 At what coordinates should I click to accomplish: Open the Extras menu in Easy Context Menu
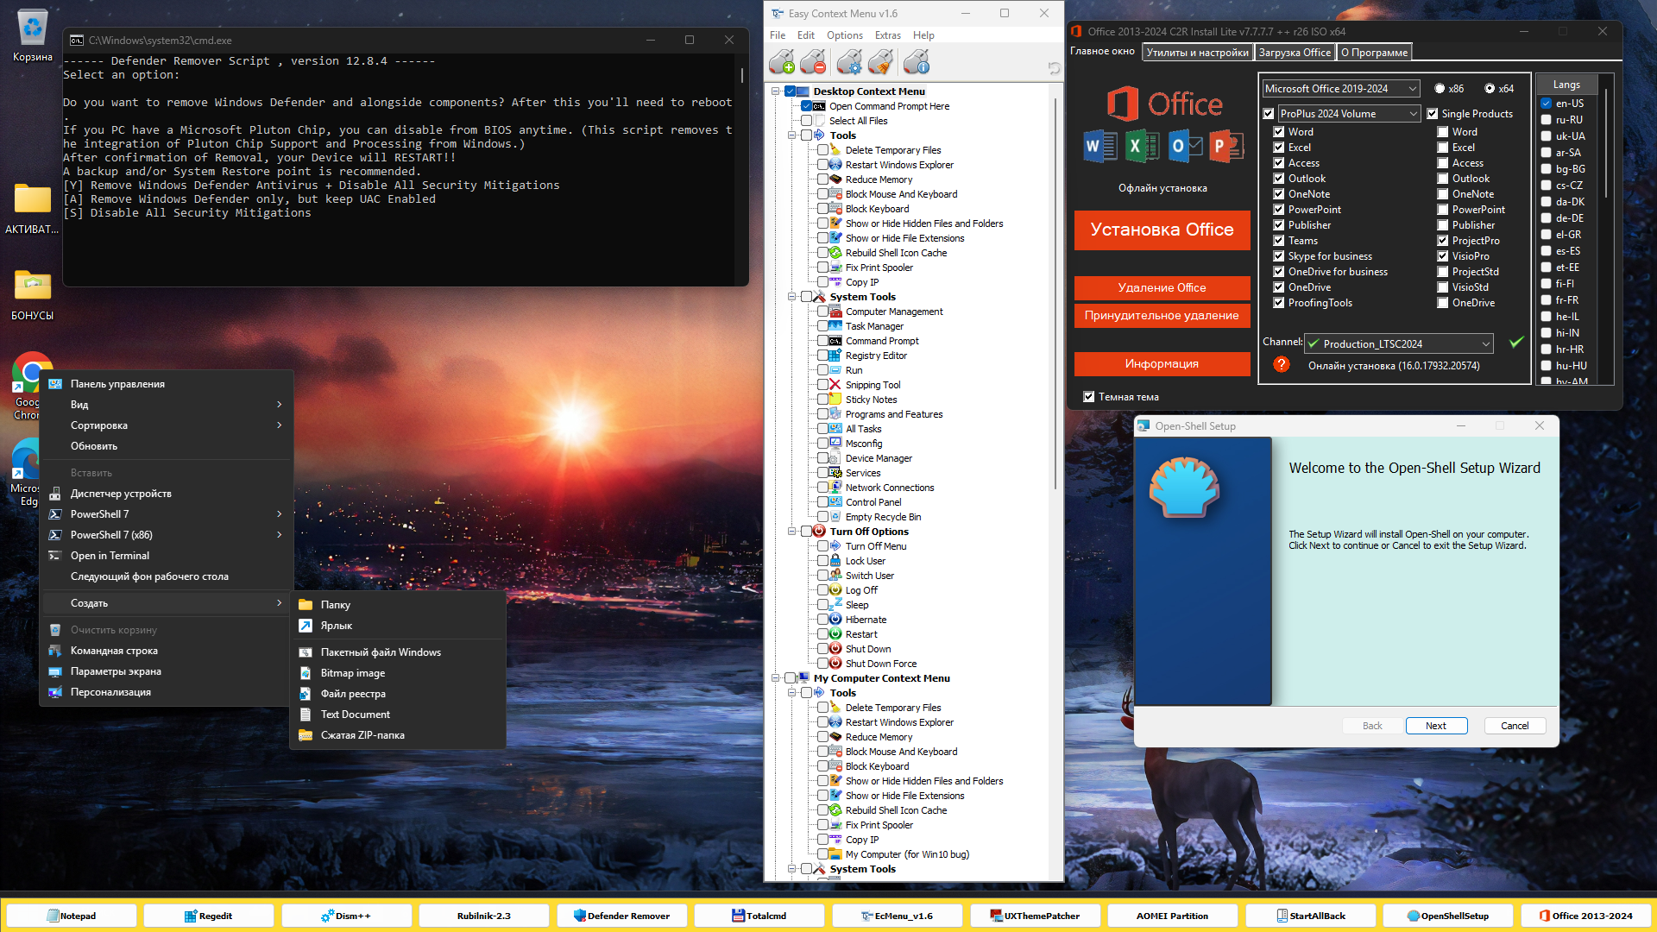tap(887, 35)
